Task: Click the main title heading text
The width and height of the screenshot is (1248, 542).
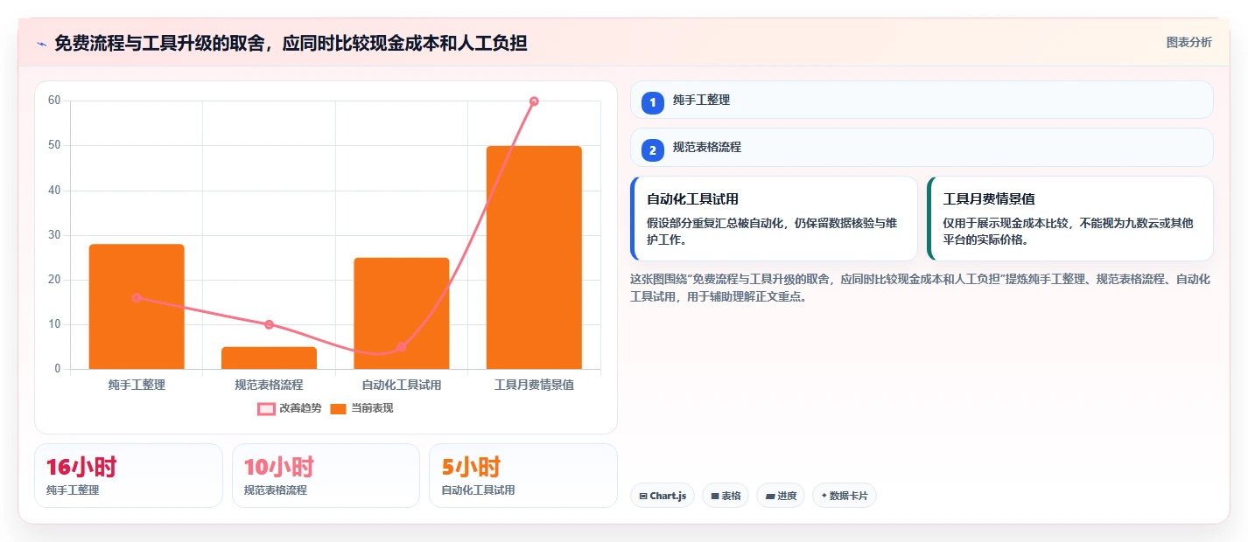Action: tap(291, 43)
